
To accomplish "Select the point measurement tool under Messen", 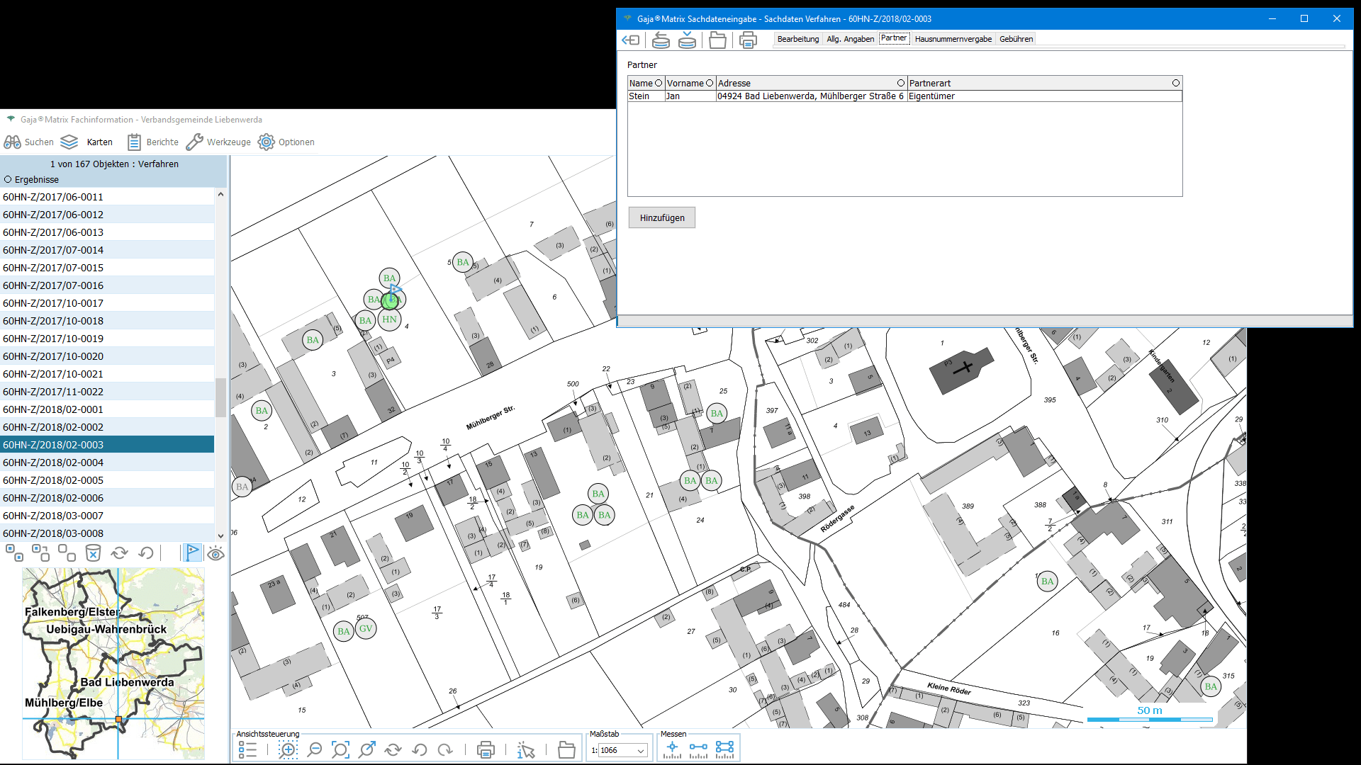I will [671, 749].
